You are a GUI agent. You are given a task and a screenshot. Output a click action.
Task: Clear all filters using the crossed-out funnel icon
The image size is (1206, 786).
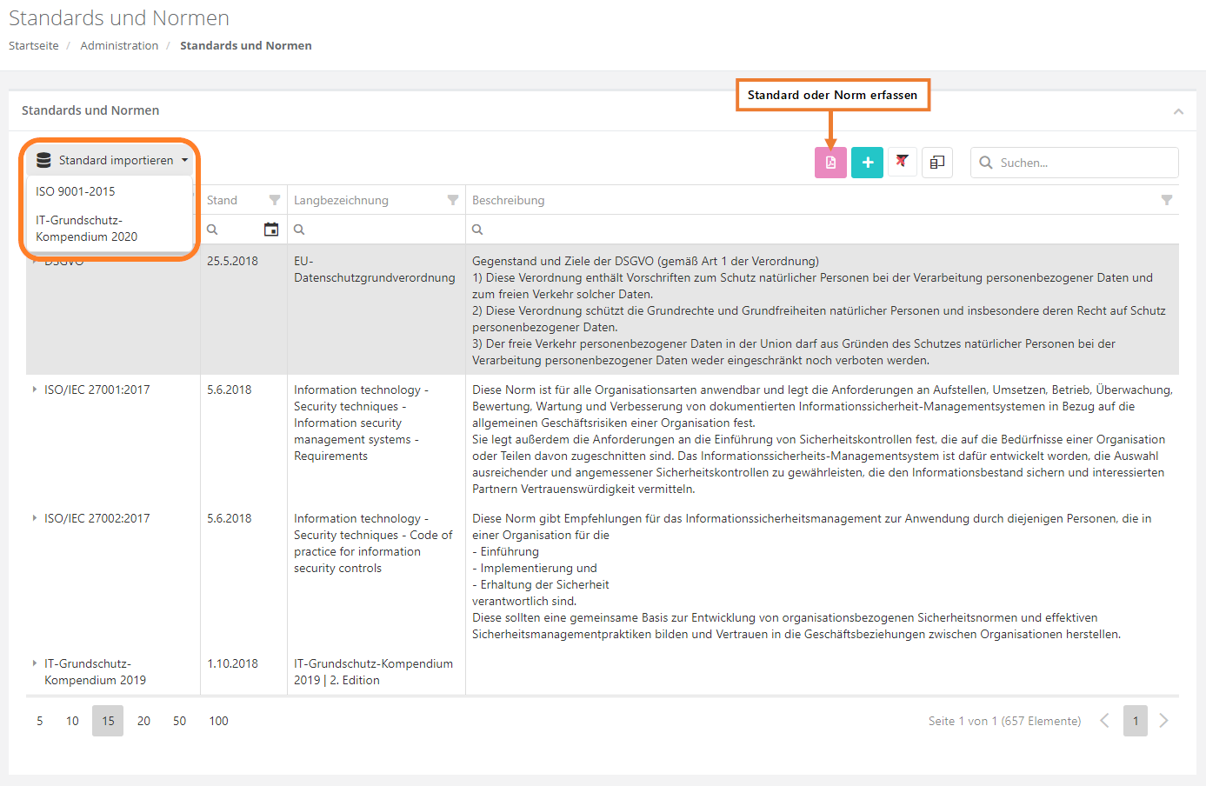[x=903, y=162]
